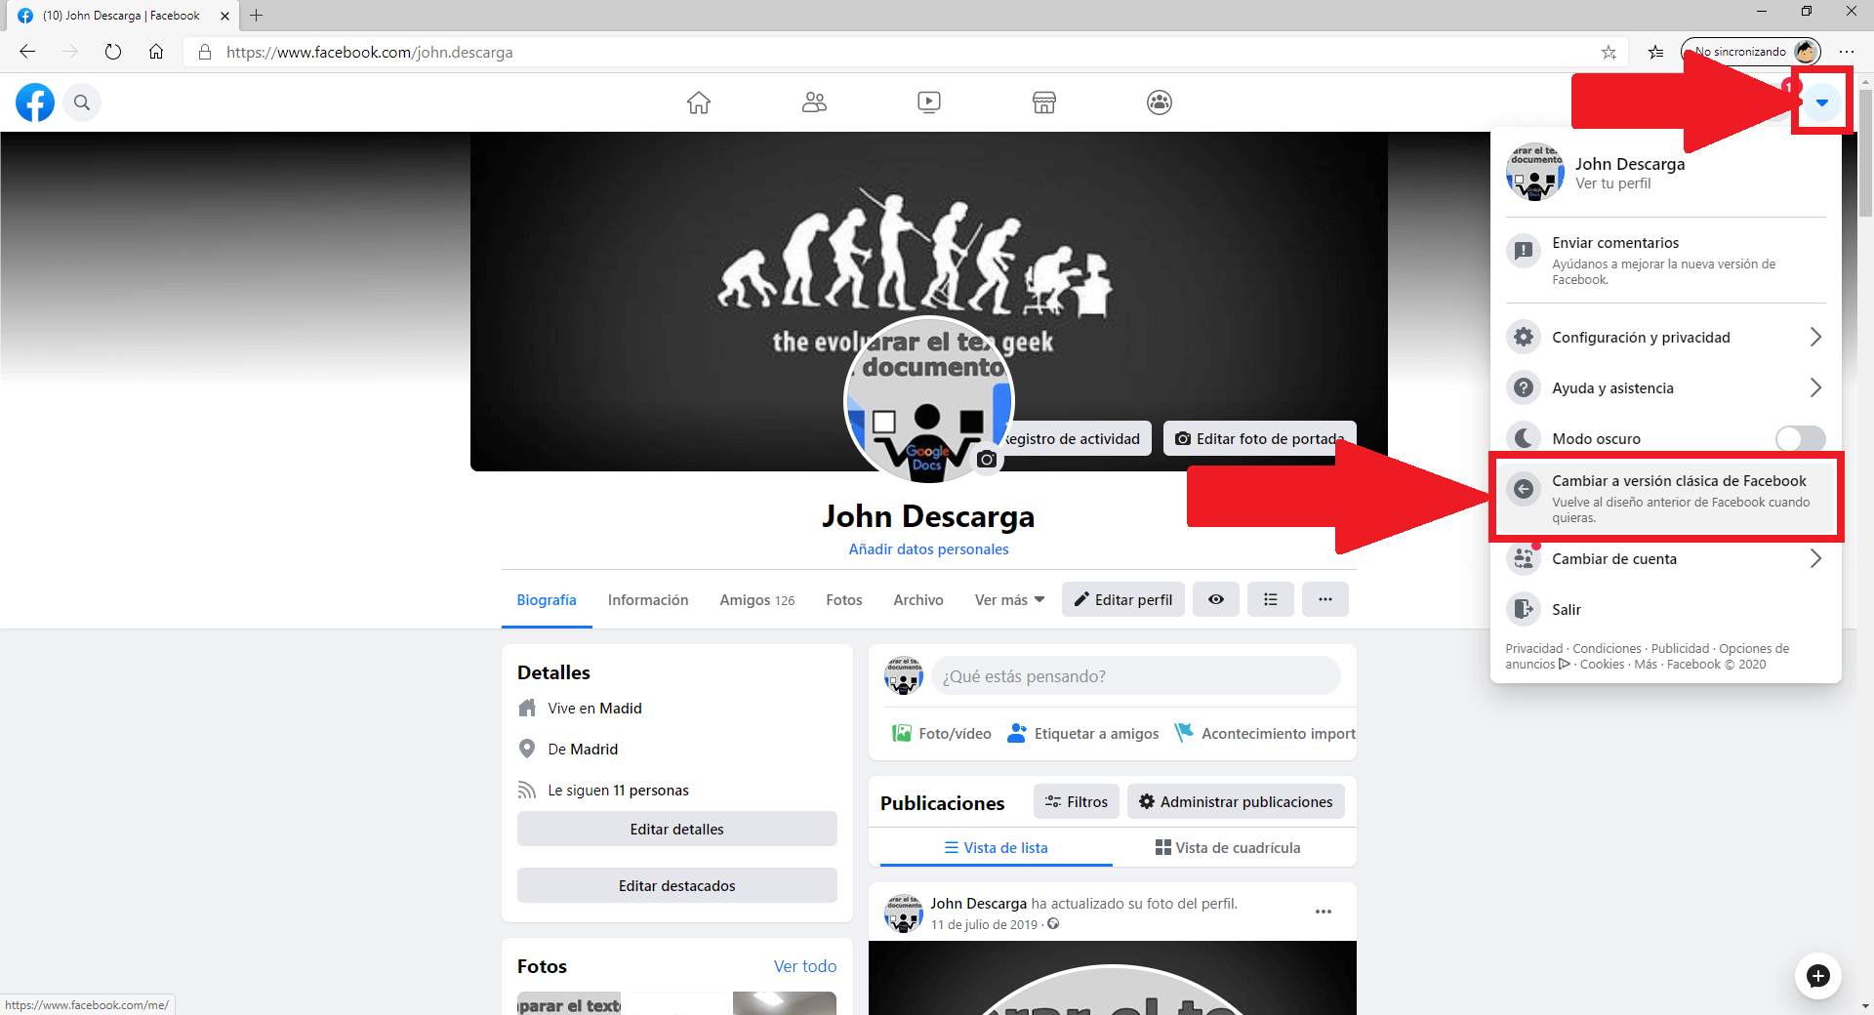
Task: Click browser home button
Action: coord(156,52)
